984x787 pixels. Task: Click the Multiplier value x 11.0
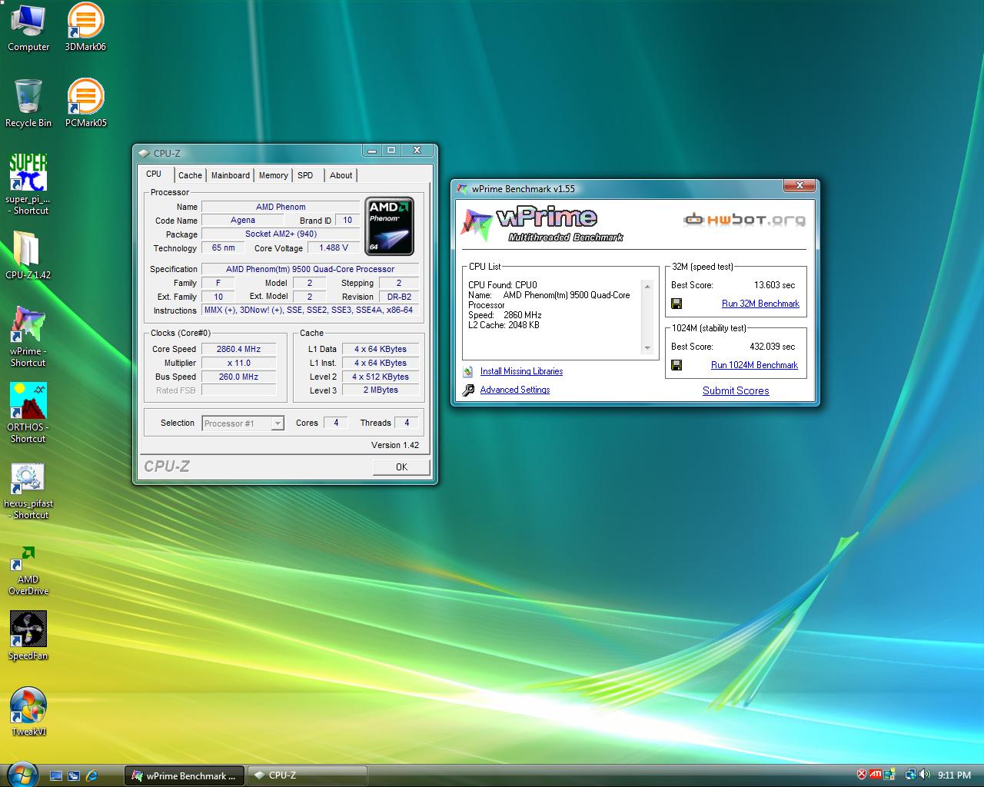click(238, 363)
